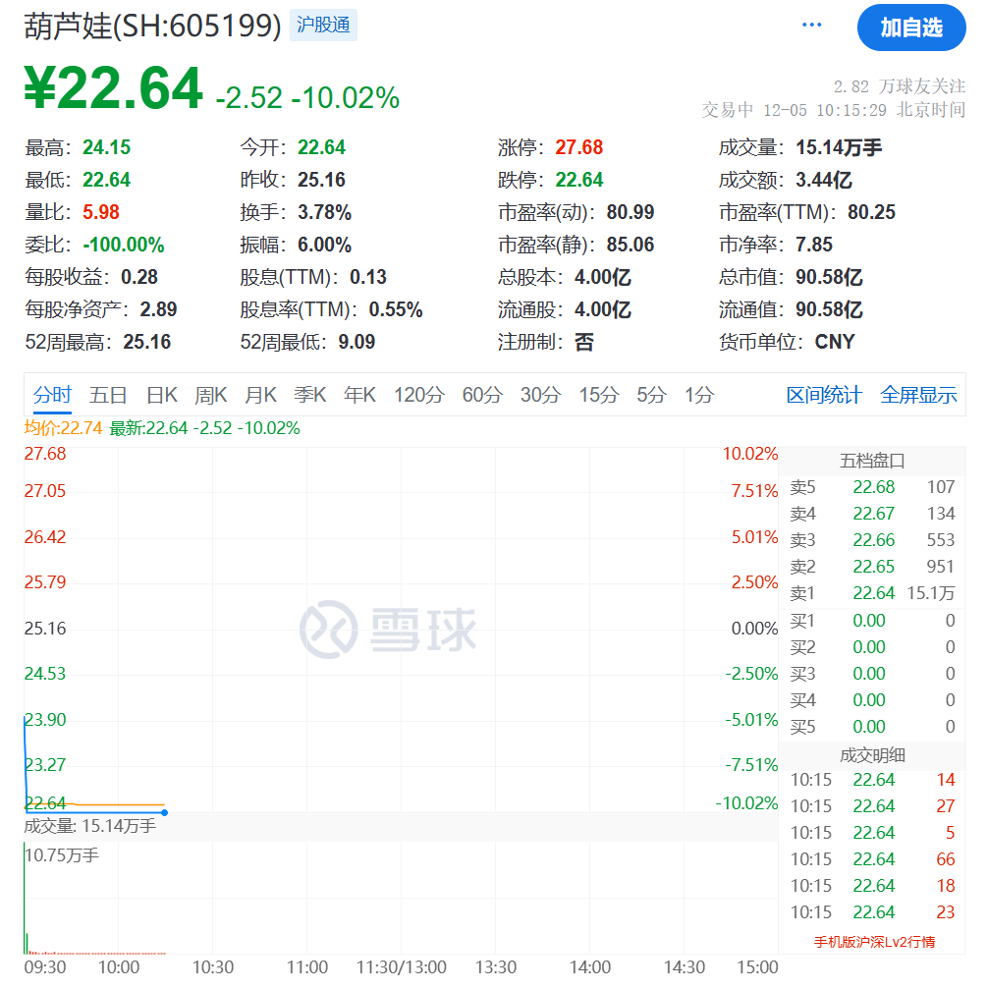Image resolution: width=987 pixels, height=990 pixels.
Task: Select the 季K chart tab
Action: 310,395
